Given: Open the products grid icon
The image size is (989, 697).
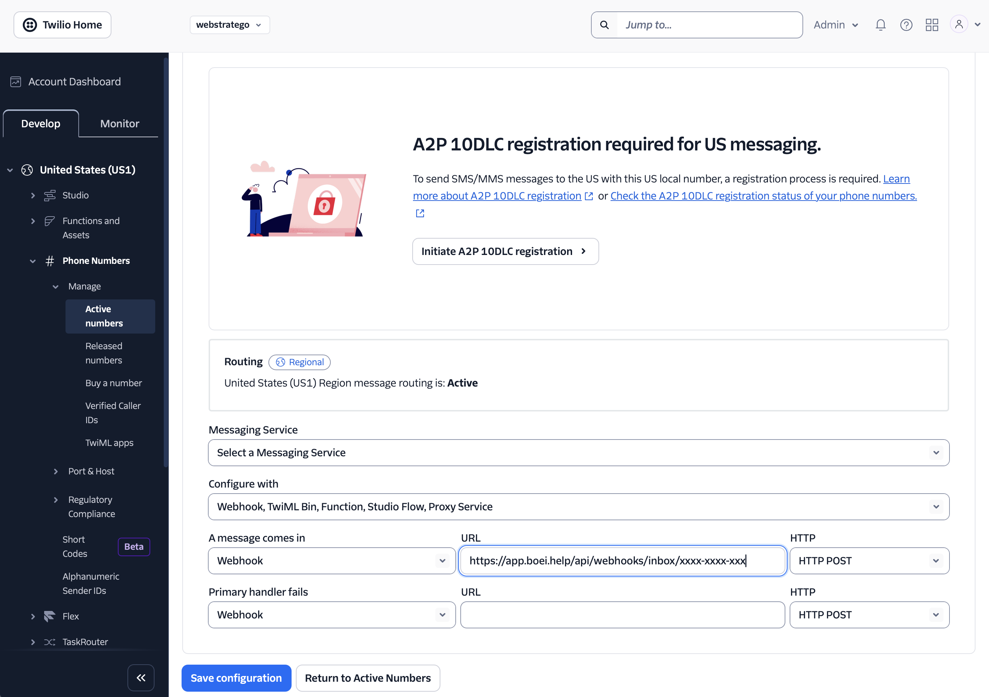Looking at the screenshot, I should [932, 25].
